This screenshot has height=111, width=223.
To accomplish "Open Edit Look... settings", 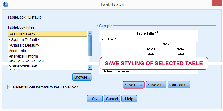I will pos(179,85).
